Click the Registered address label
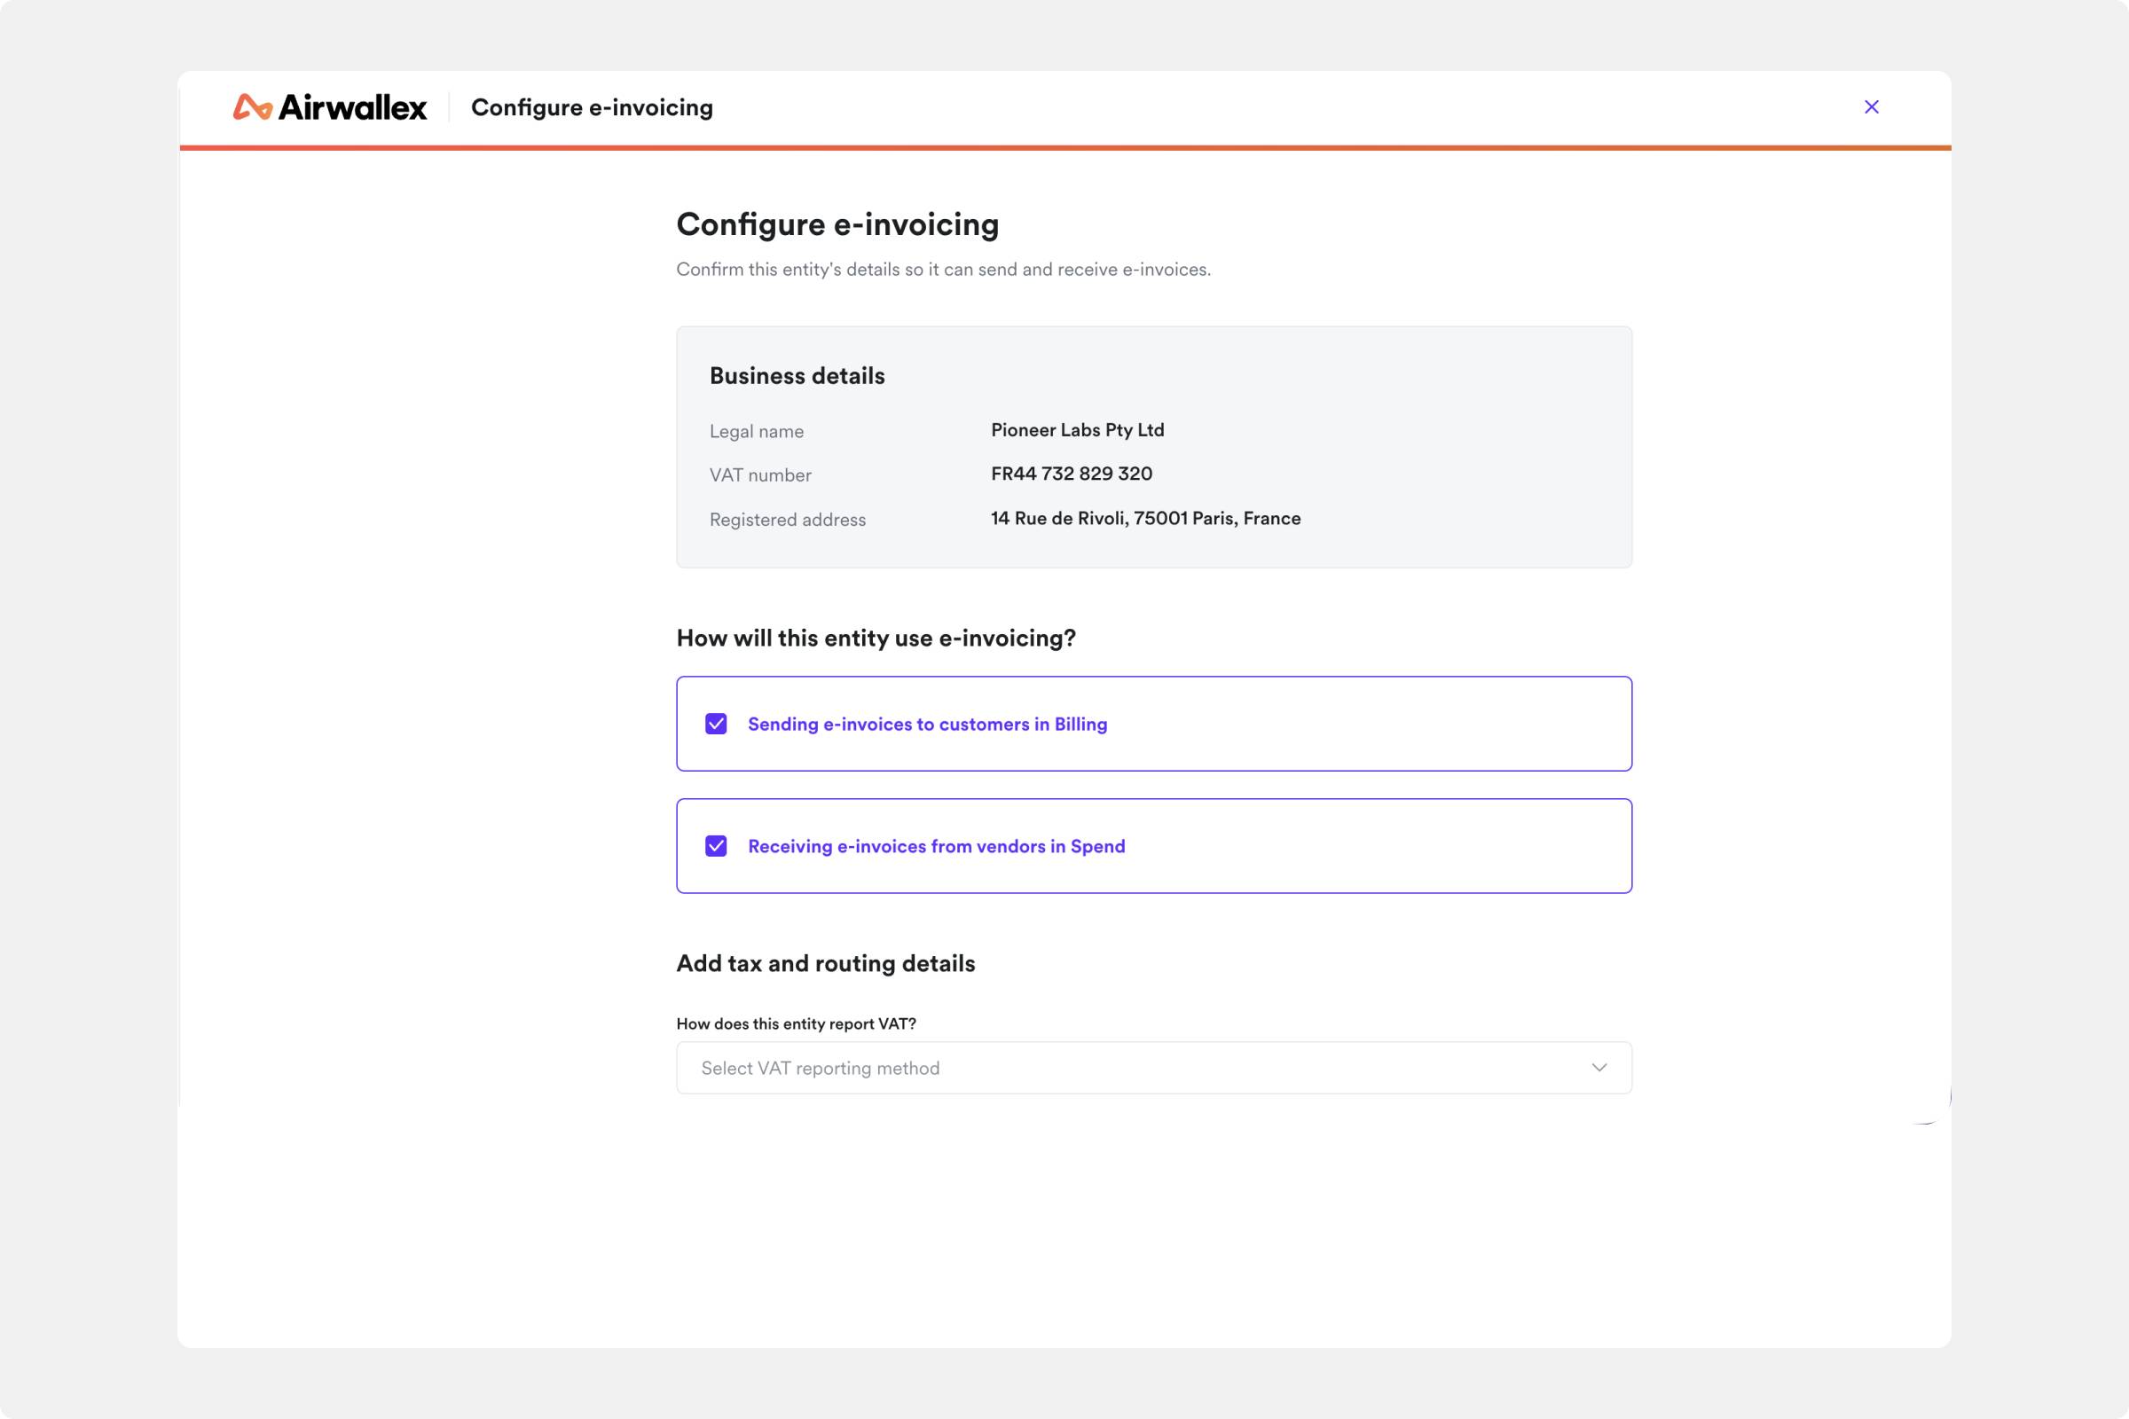Viewport: 2129px width, 1419px height. 788,520
